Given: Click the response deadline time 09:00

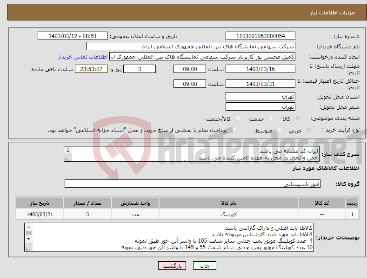Looking at the screenshot, I should [190, 69].
